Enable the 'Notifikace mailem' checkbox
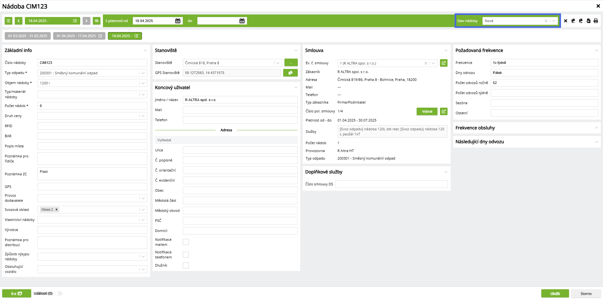 click(x=186, y=242)
